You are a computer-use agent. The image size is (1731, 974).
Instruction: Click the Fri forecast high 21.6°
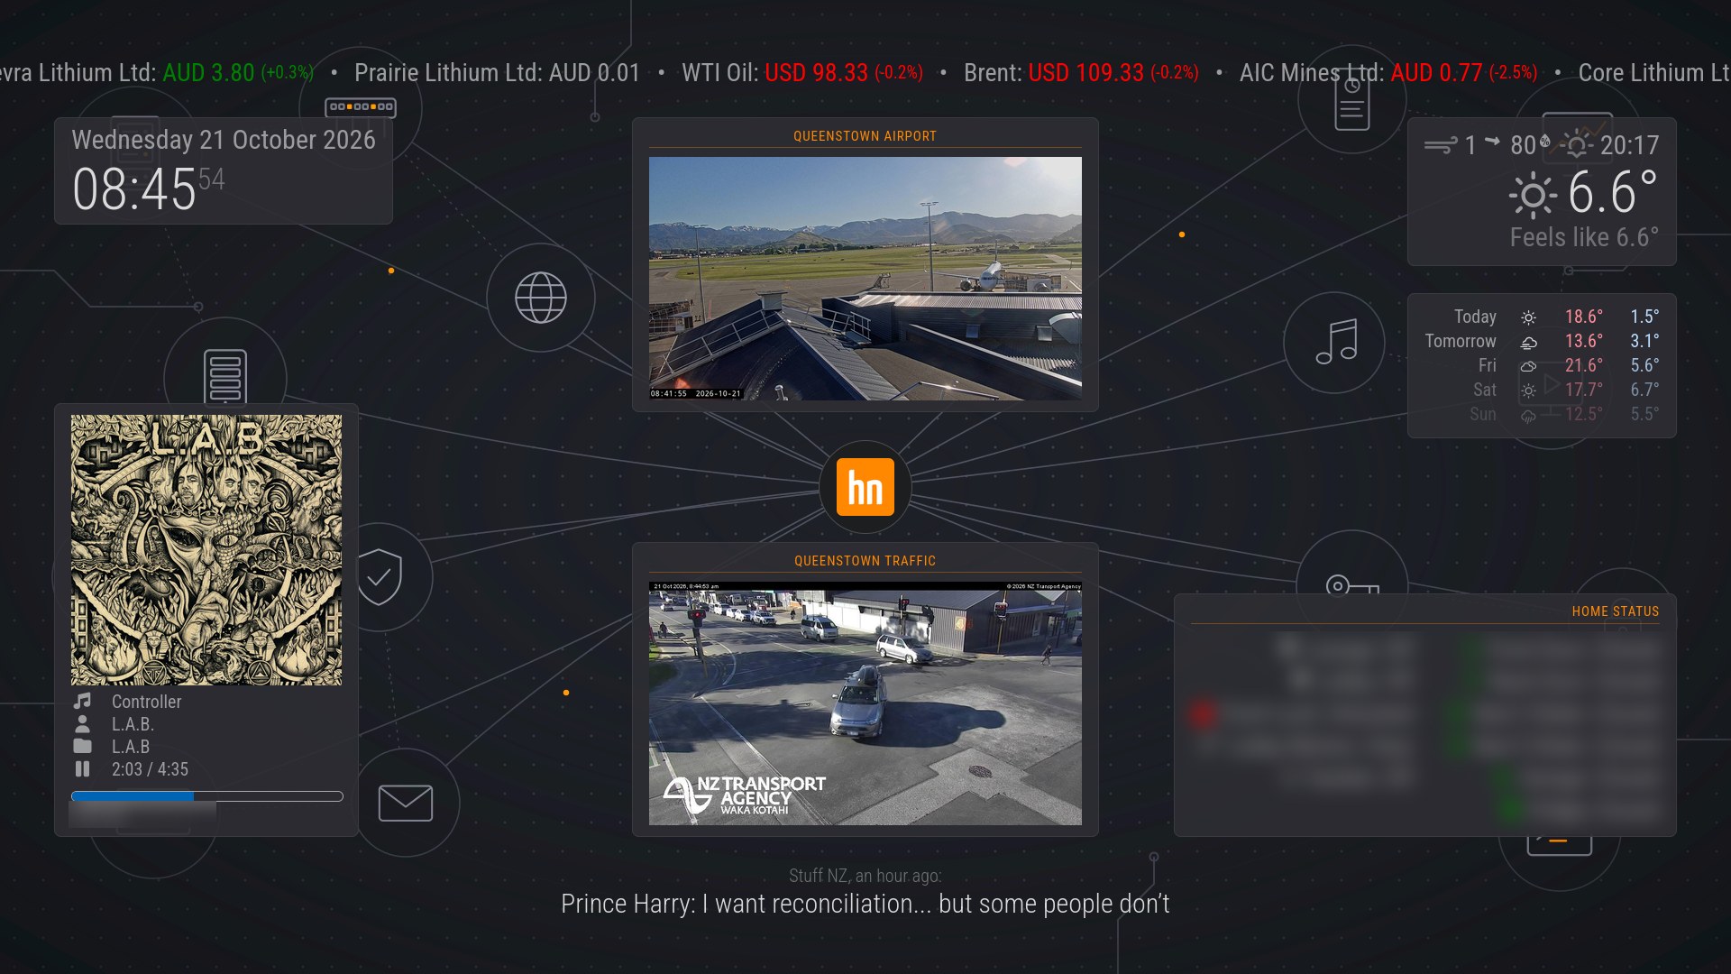1584,365
